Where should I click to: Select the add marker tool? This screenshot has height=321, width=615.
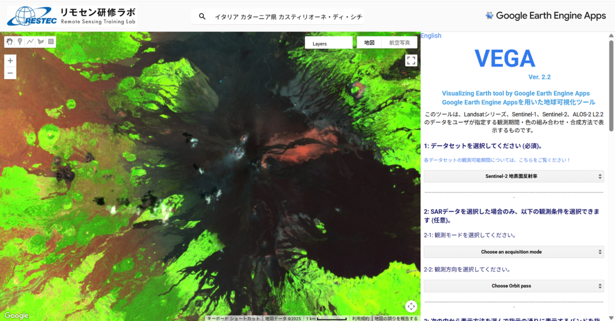pos(20,42)
